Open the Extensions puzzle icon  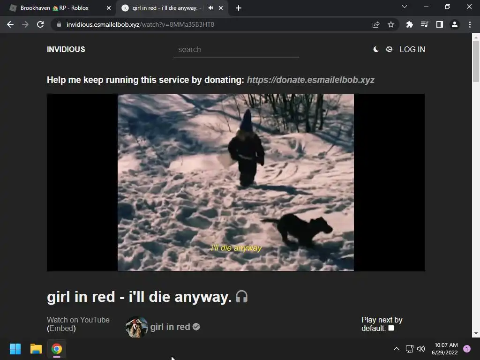(x=409, y=24)
